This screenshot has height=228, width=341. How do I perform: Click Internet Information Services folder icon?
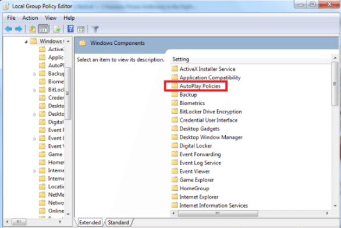click(175, 205)
